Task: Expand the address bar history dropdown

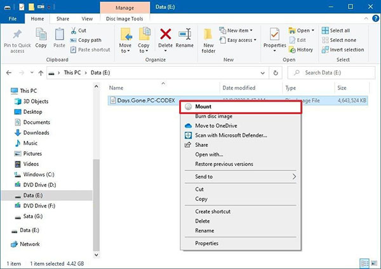Action: click(x=263, y=72)
